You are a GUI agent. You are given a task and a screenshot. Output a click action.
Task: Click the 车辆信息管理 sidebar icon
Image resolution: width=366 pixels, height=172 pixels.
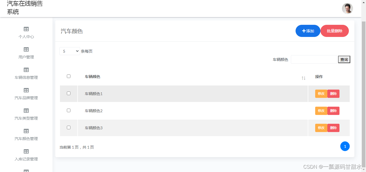tap(26, 70)
